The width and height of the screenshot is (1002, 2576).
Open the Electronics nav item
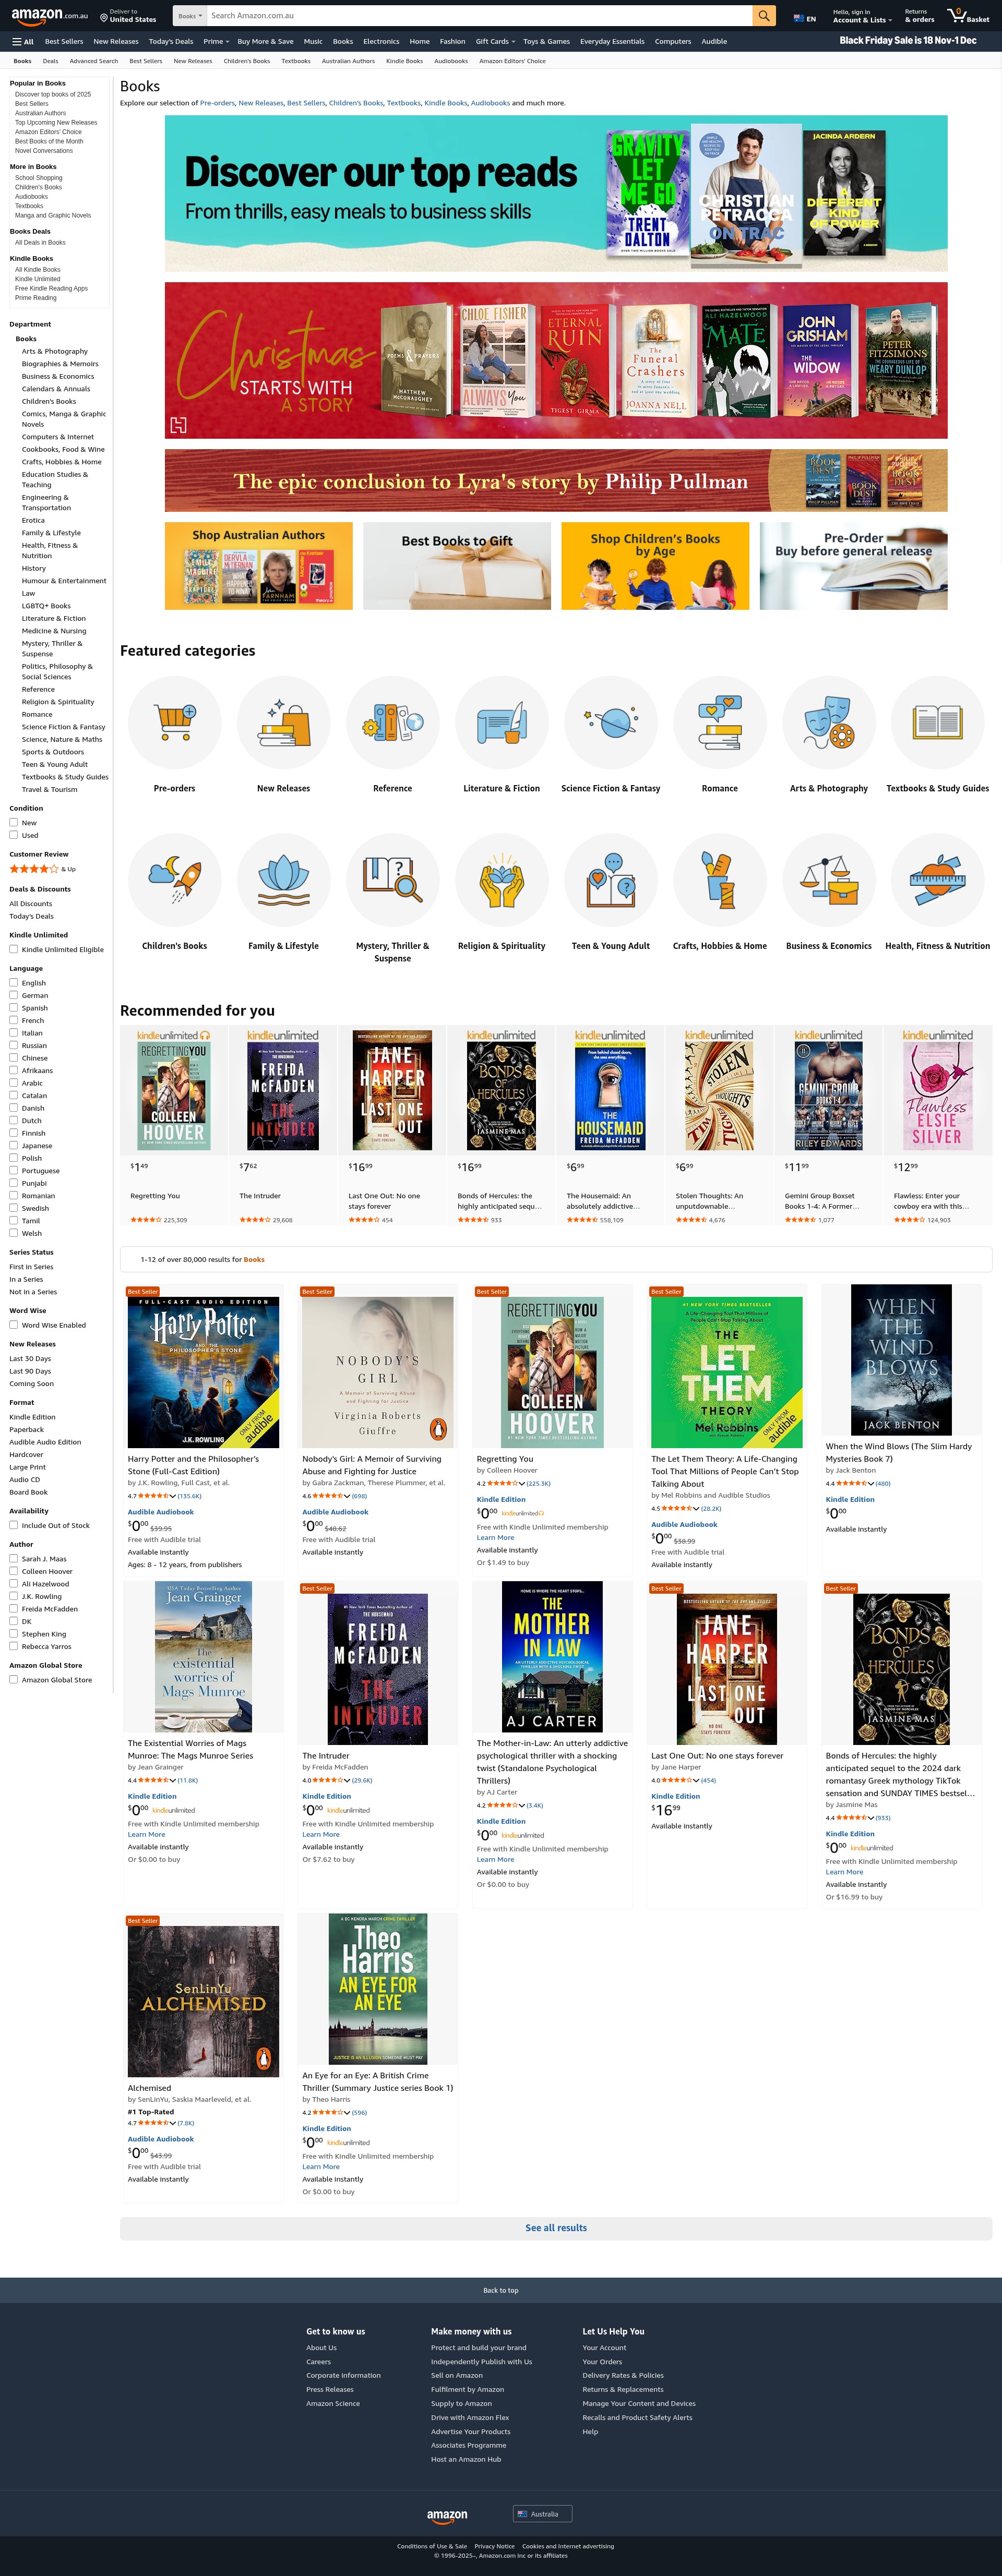(381, 42)
